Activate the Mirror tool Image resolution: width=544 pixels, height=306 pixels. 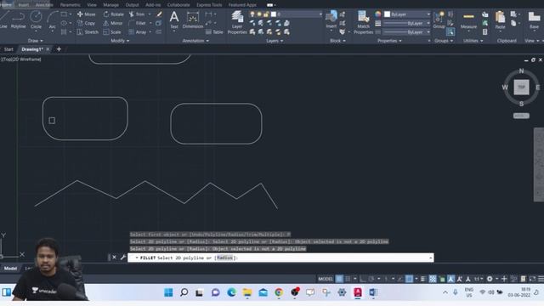tap(113, 23)
